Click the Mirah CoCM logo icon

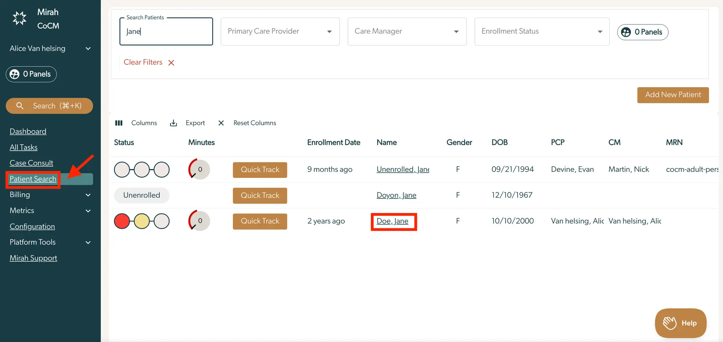click(x=19, y=18)
